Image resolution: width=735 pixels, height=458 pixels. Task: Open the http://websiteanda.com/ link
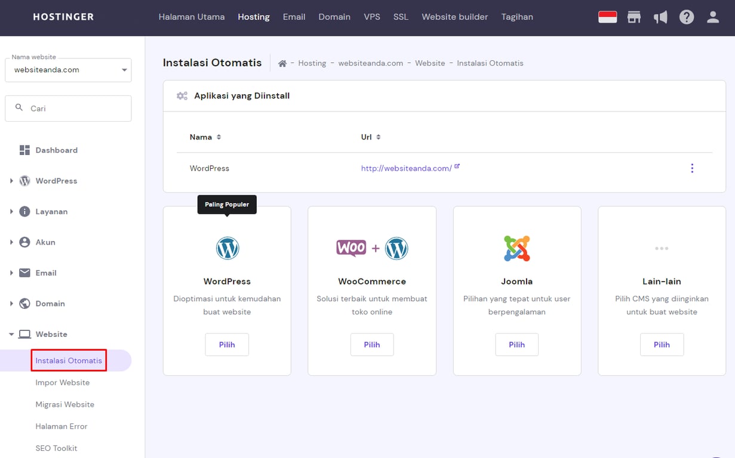coord(406,168)
